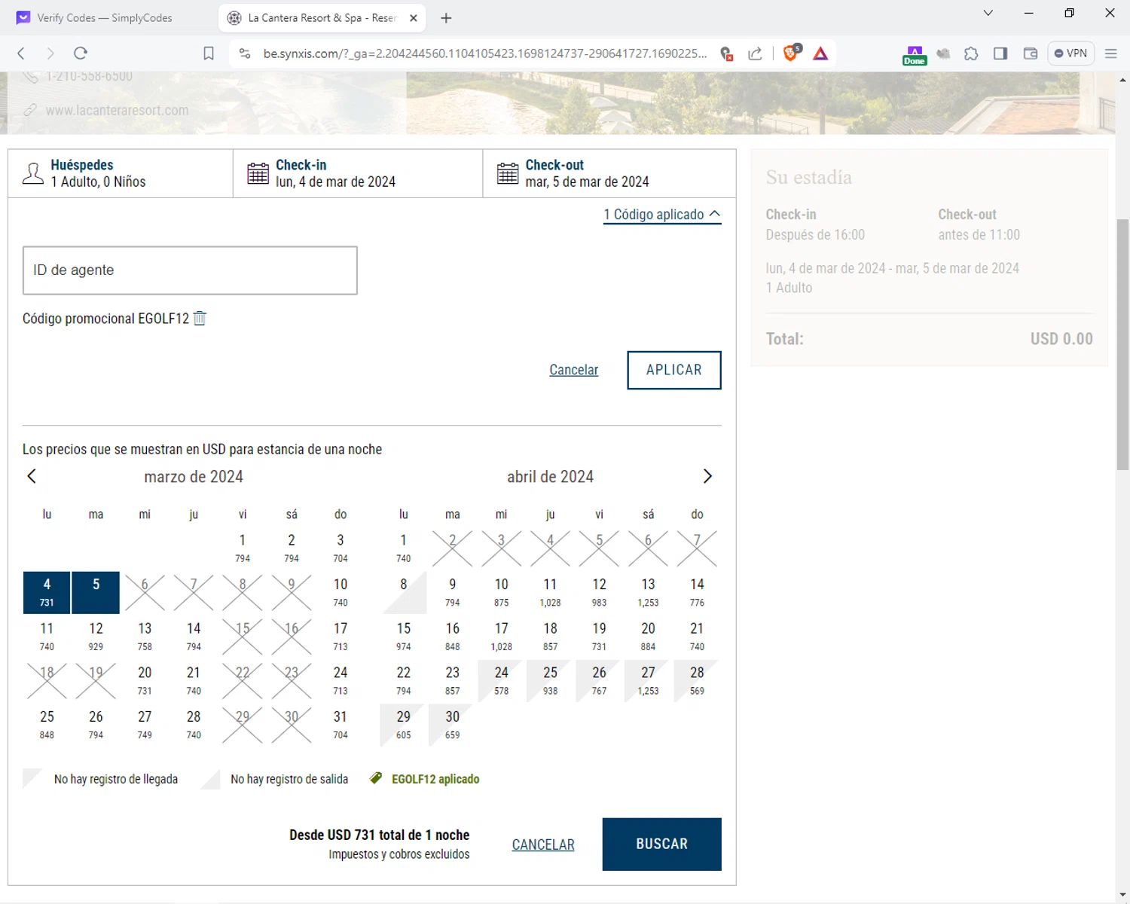Open the Check-out date calendar icon
This screenshot has width=1130, height=904.
point(508,173)
